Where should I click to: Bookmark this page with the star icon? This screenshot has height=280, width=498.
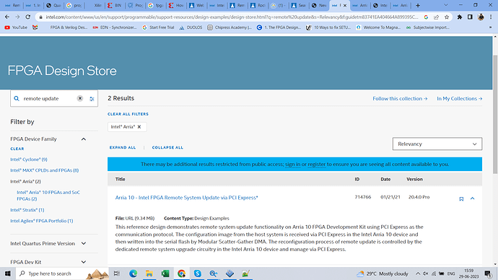pyautogui.click(x=447, y=17)
